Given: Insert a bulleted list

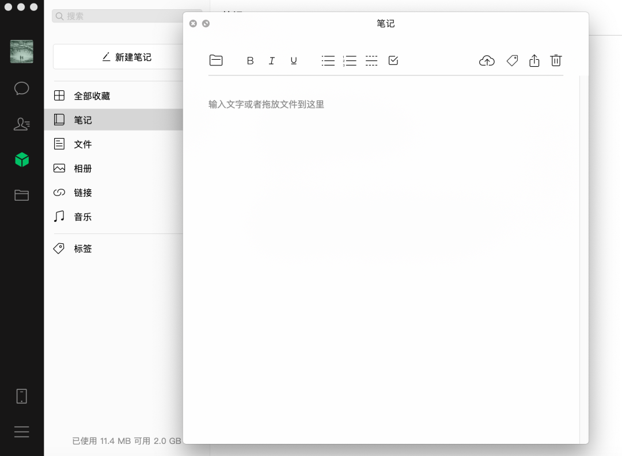Looking at the screenshot, I should pyautogui.click(x=328, y=60).
